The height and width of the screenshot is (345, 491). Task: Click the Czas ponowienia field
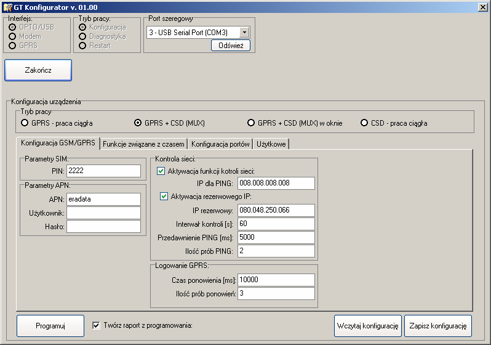point(276,280)
